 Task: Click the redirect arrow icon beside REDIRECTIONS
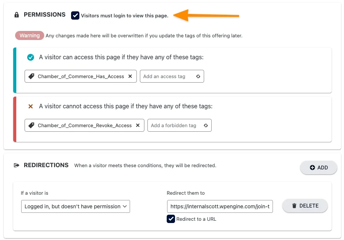(x=17, y=165)
